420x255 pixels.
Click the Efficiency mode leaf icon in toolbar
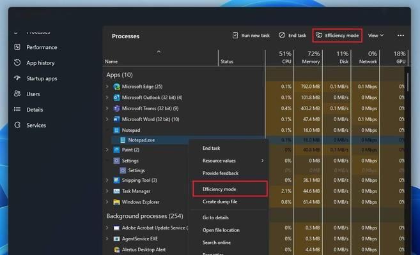coord(319,35)
